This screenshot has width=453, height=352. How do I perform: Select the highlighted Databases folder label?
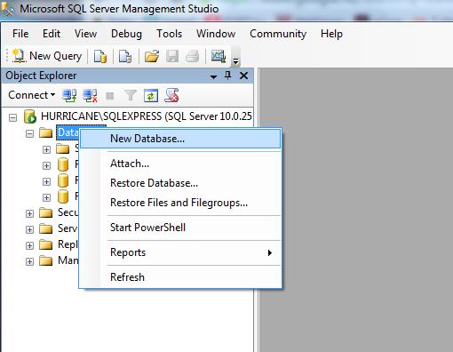point(68,132)
